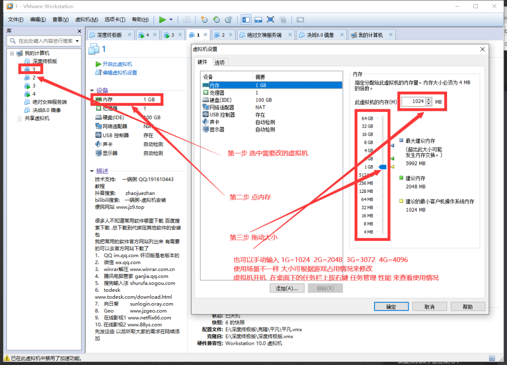Screen dimensions: 507x365
Task: Switch to the 深度终极版 tab
Action: tap(109, 35)
